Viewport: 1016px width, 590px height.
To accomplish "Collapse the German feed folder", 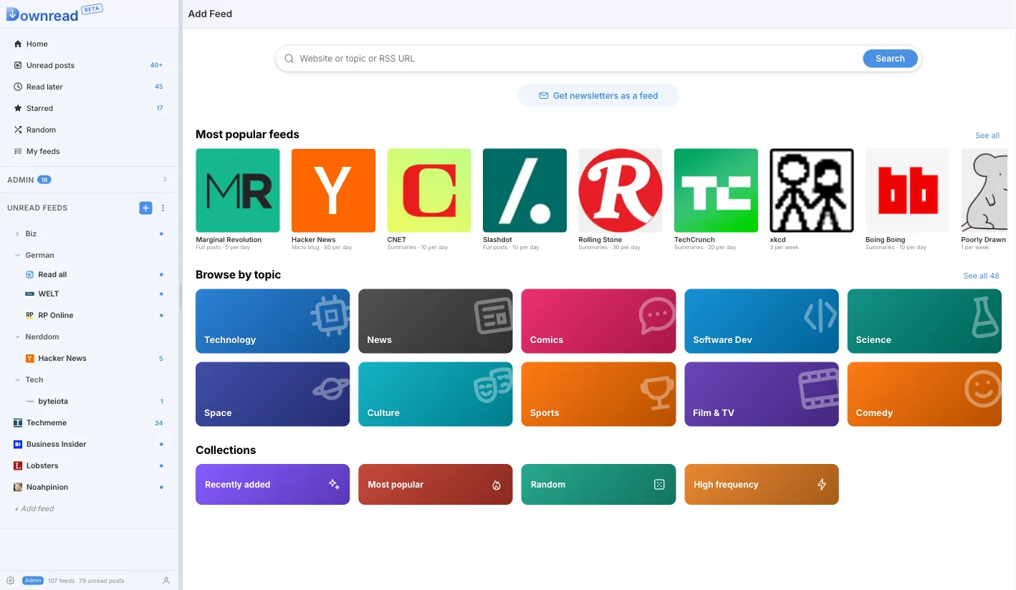I will click(18, 255).
